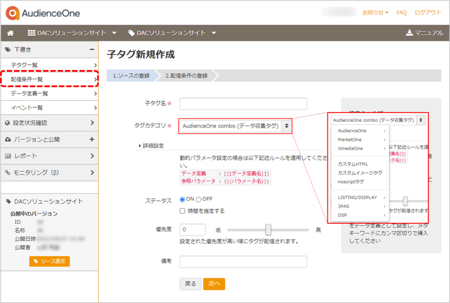The height and width of the screenshot is (303, 450).
Task: Click tag icon in DACソリューションサイト info panel
Action: tap(8, 201)
